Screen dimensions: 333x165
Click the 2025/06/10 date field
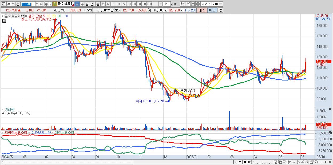[209, 4]
